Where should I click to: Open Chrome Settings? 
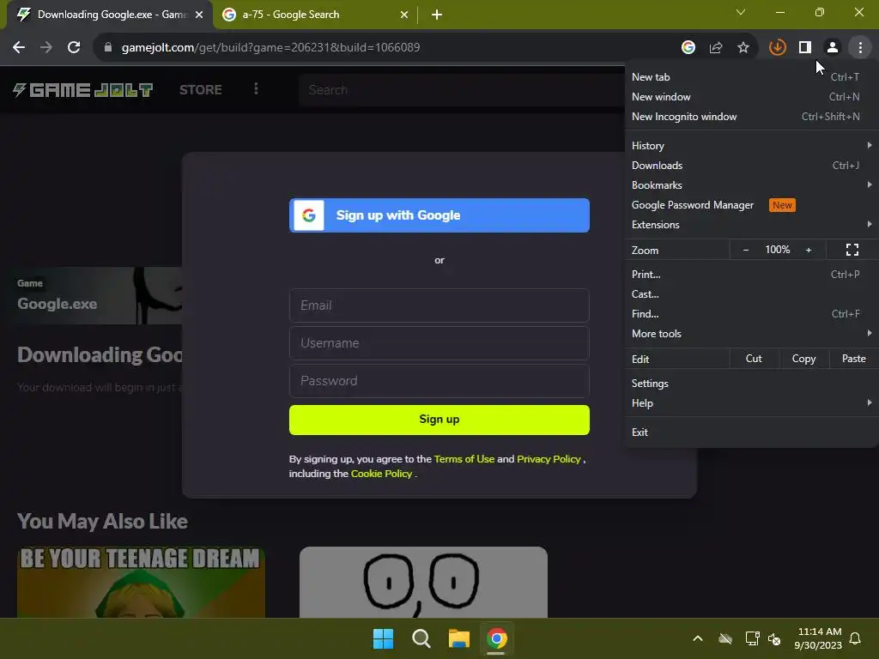click(751, 384)
